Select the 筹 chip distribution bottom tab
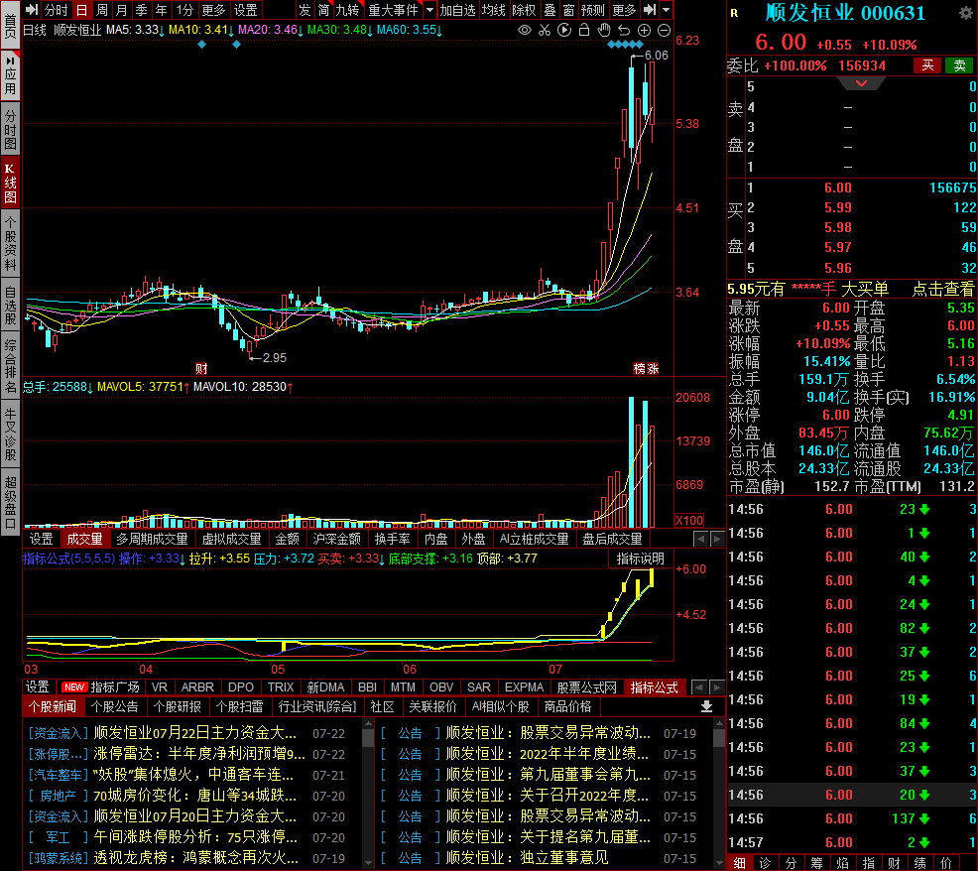Viewport: 978px width, 871px height. [816, 863]
